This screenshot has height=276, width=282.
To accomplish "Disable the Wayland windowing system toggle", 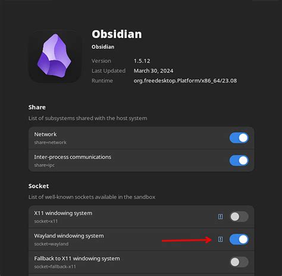I will (x=239, y=239).
